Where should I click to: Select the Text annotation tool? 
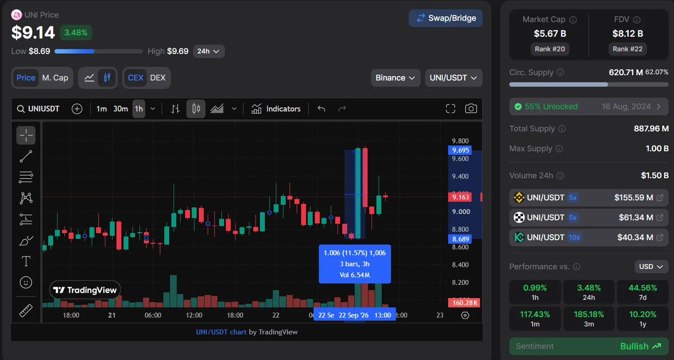[x=26, y=261]
